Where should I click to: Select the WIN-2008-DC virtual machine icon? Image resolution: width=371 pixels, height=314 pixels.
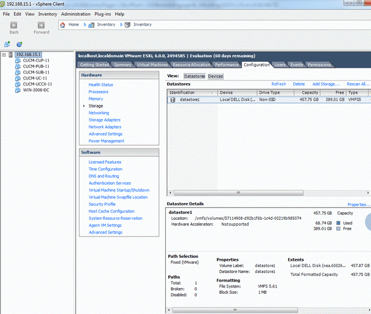[19, 90]
